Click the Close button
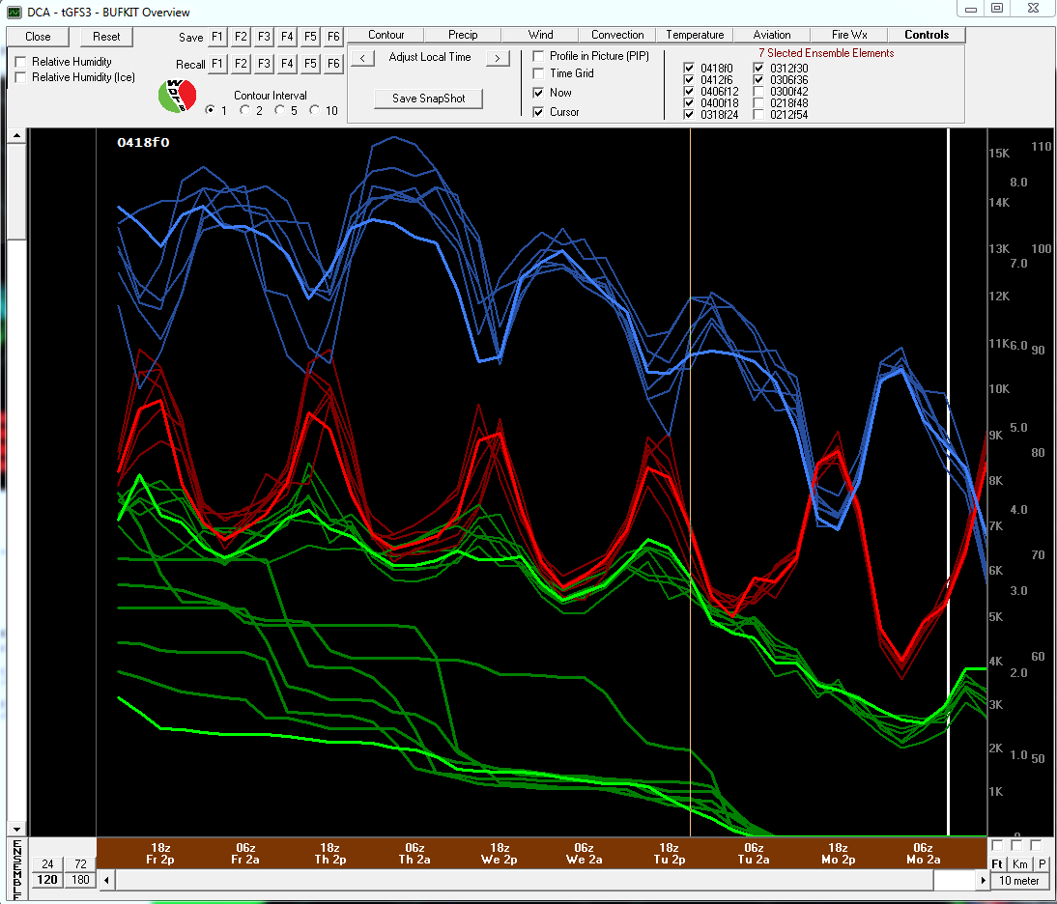This screenshot has width=1057, height=904. coord(38,37)
